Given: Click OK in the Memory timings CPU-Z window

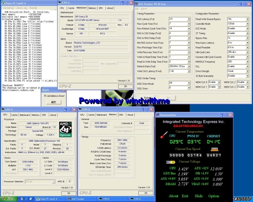Looking at the screenshot, I should [x=146, y=193].
